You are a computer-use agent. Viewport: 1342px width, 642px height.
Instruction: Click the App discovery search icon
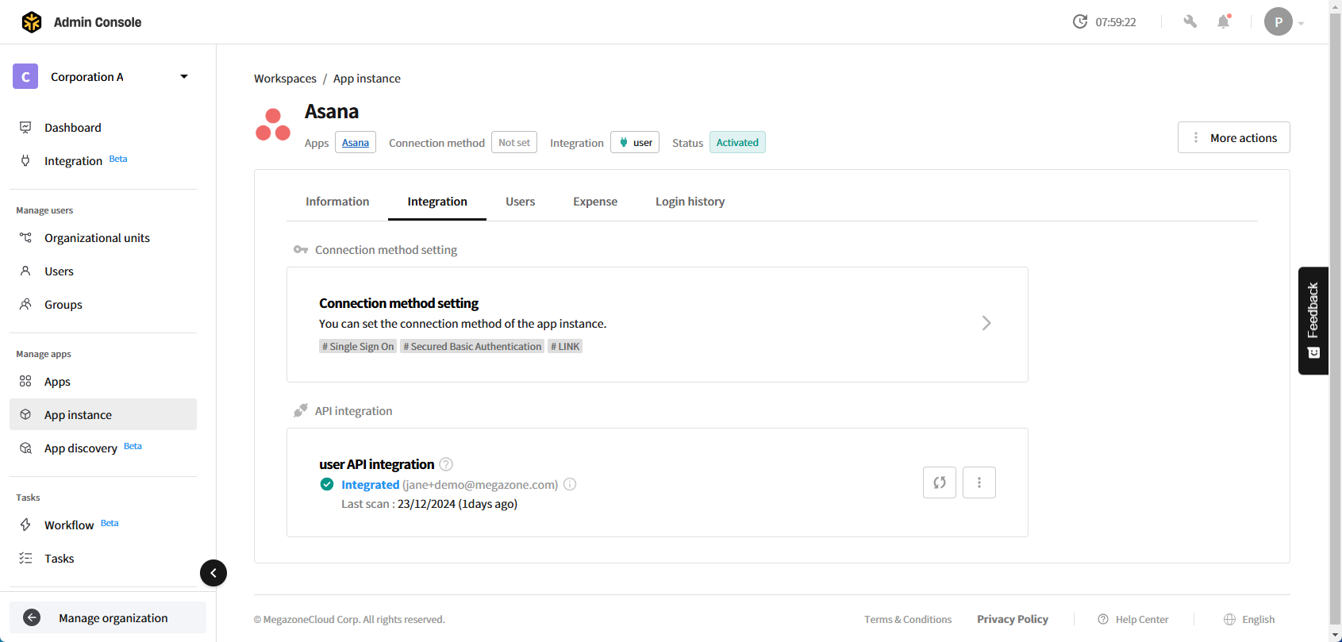(x=25, y=448)
